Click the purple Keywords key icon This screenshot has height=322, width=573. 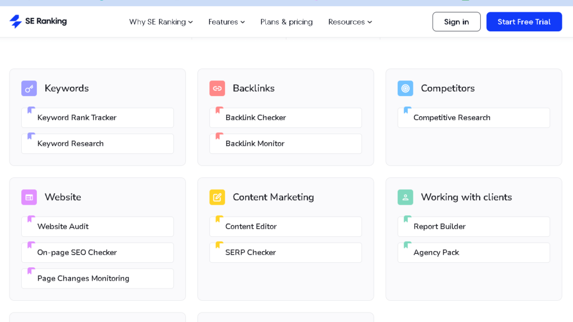coord(29,88)
